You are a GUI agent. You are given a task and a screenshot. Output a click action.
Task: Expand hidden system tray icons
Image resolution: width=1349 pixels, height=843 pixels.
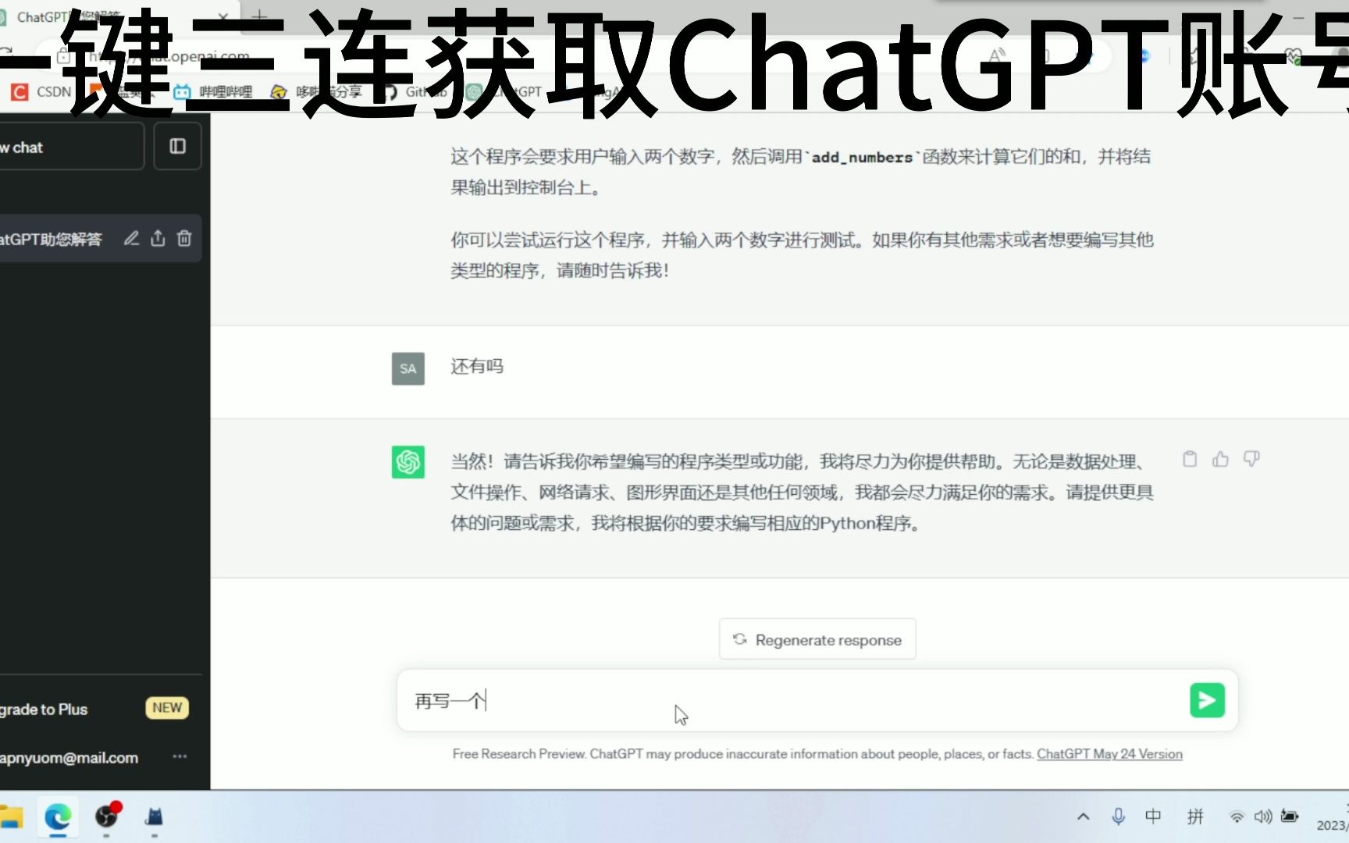click(x=1084, y=816)
